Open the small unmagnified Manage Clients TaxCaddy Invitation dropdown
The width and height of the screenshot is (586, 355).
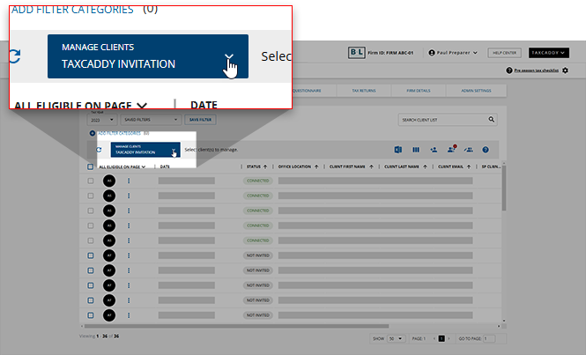pos(145,150)
